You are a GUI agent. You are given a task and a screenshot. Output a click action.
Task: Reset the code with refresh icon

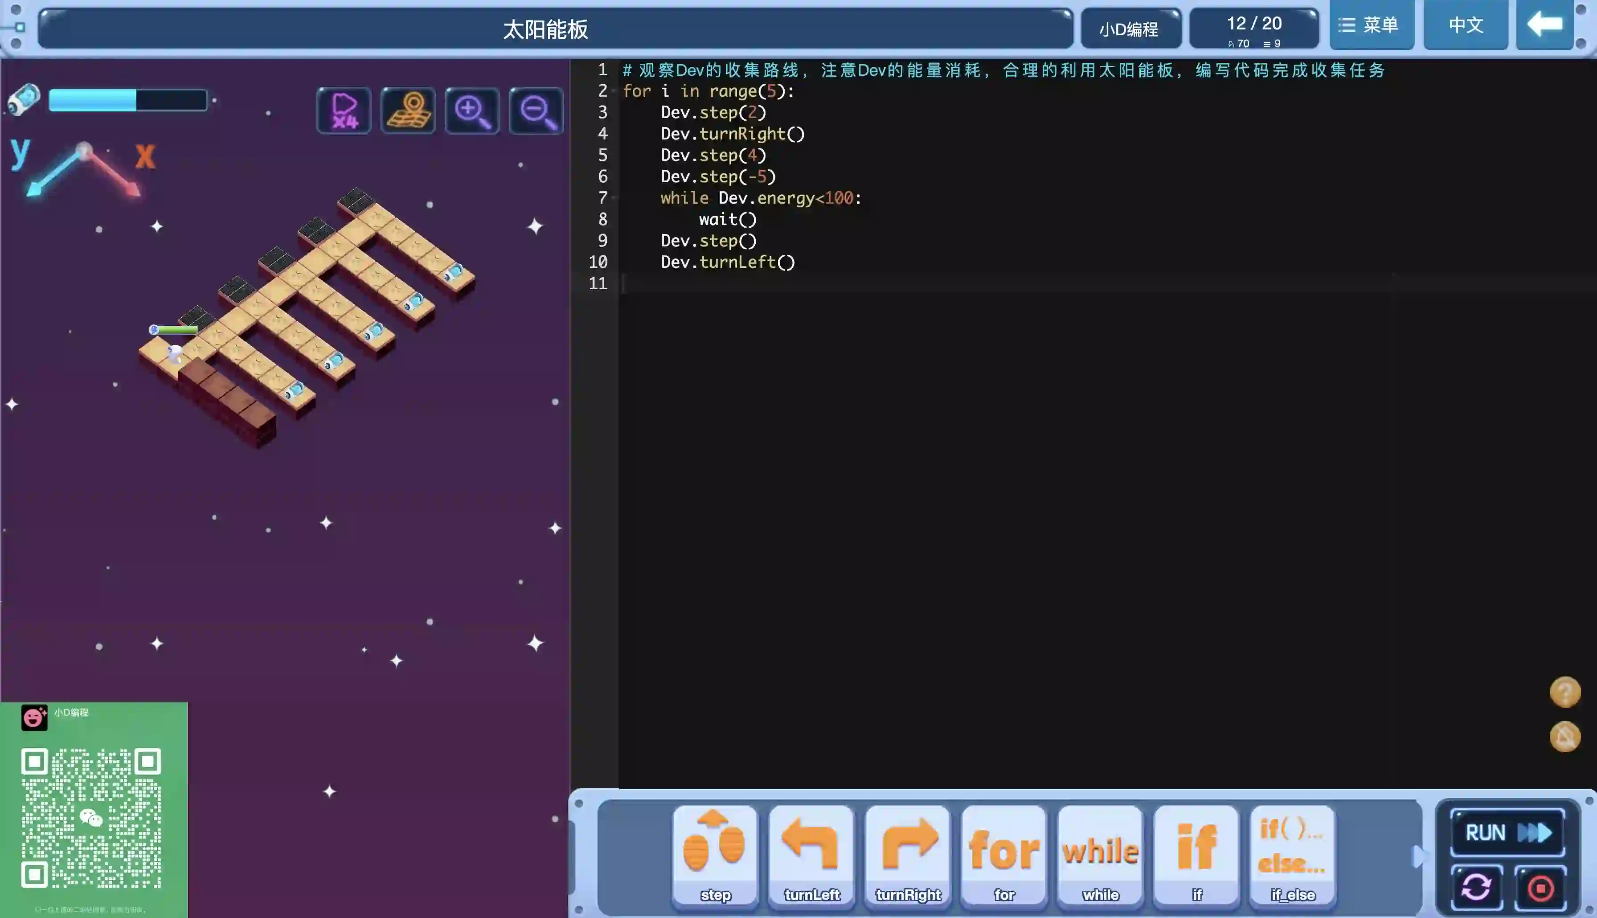coord(1477,888)
